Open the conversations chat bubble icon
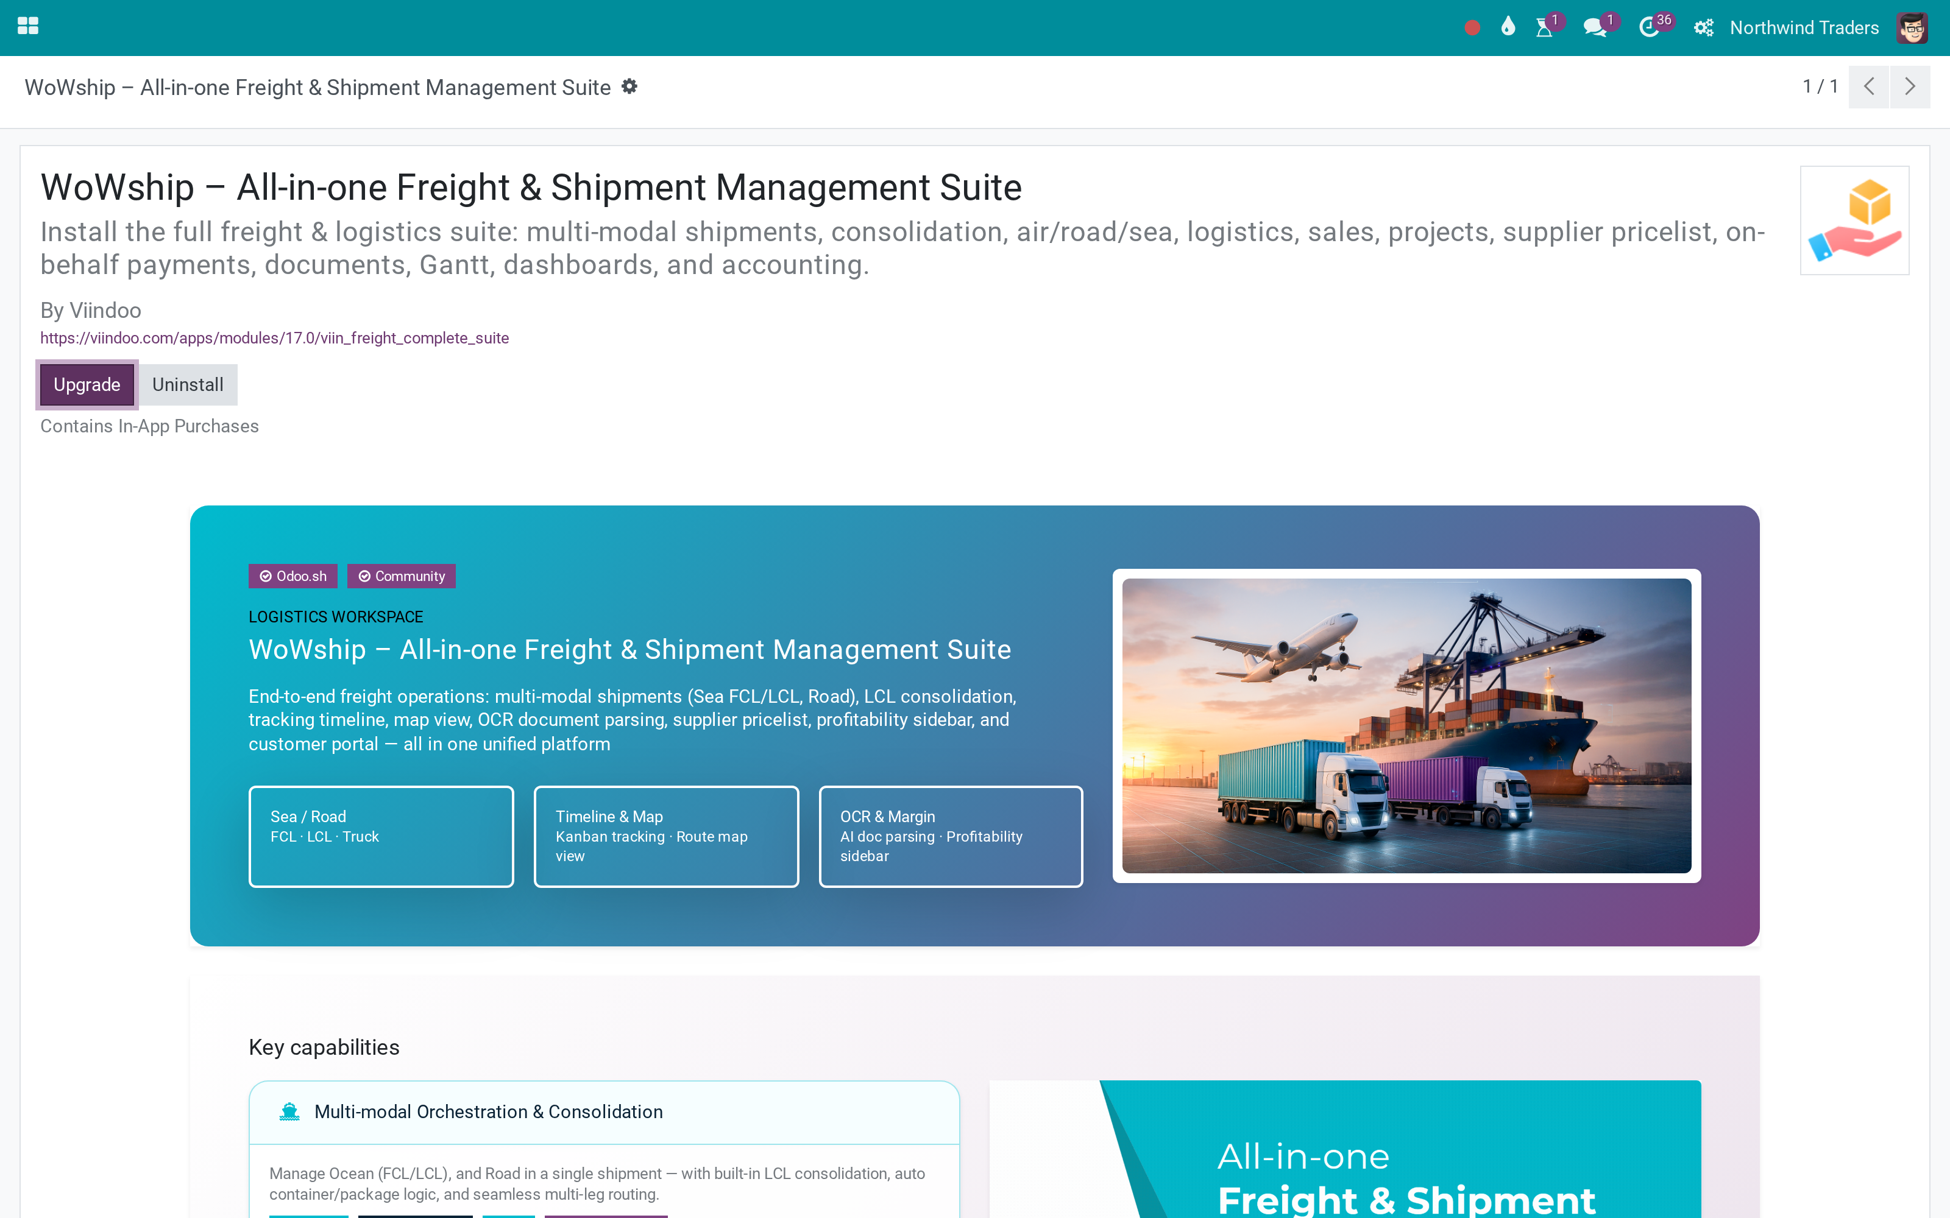1950x1218 pixels. [x=1595, y=27]
